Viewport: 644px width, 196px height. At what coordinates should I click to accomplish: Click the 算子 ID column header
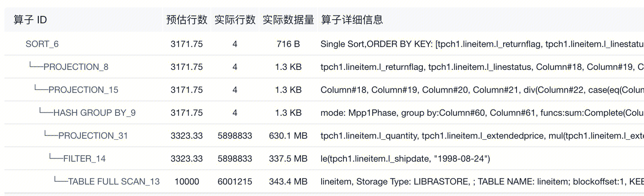coord(30,20)
